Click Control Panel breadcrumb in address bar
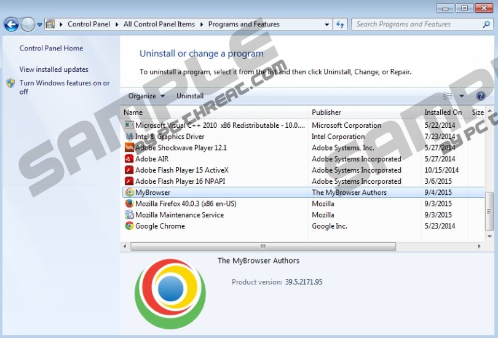Image resolution: width=498 pixels, height=338 pixels. click(x=89, y=25)
